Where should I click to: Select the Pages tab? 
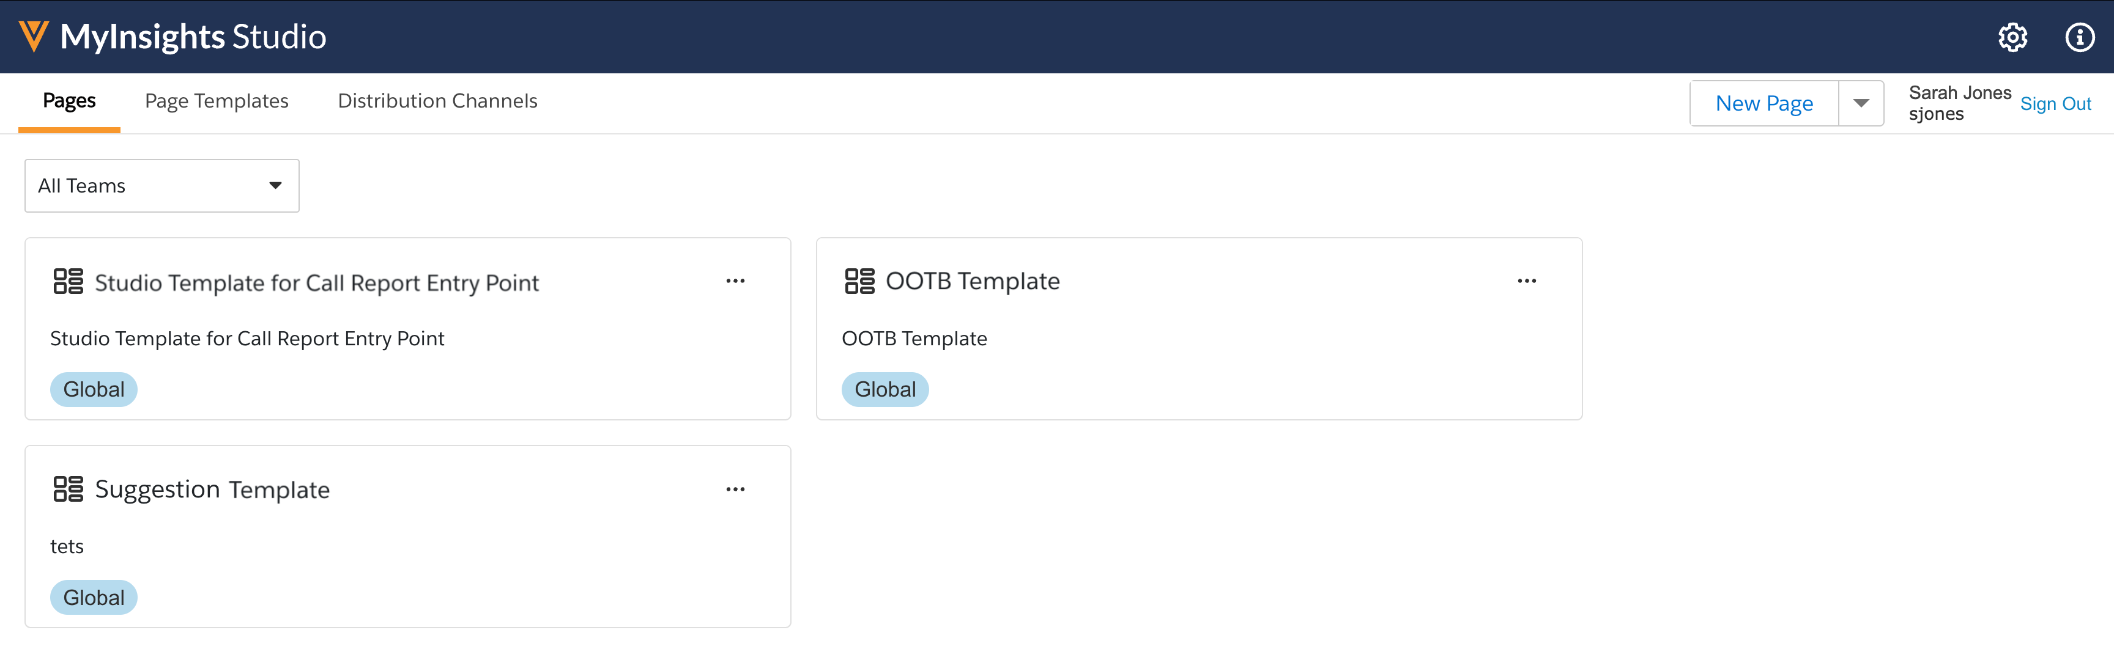pyautogui.click(x=69, y=101)
